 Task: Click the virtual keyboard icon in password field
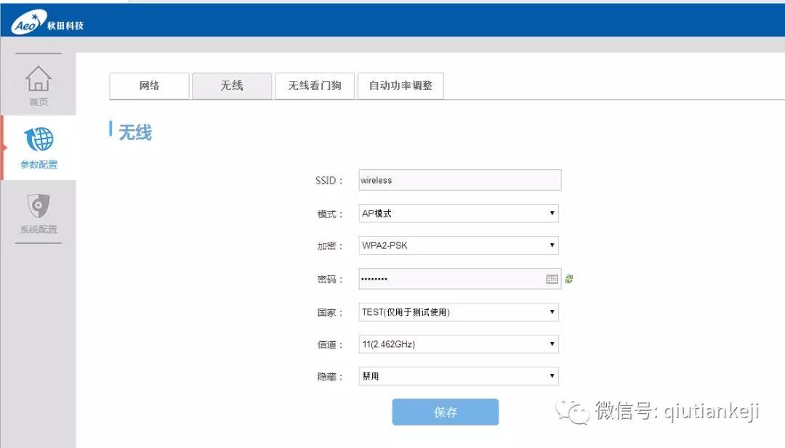coord(552,279)
